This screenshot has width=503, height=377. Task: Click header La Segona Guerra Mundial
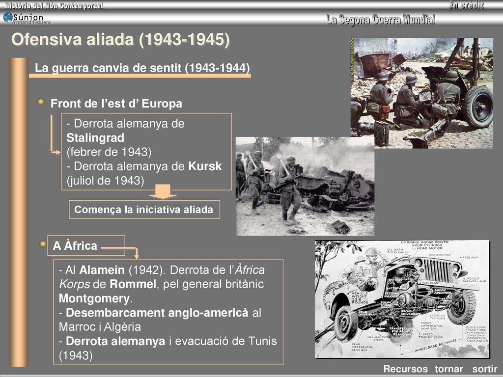pyautogui.click(x=381, y=20)
